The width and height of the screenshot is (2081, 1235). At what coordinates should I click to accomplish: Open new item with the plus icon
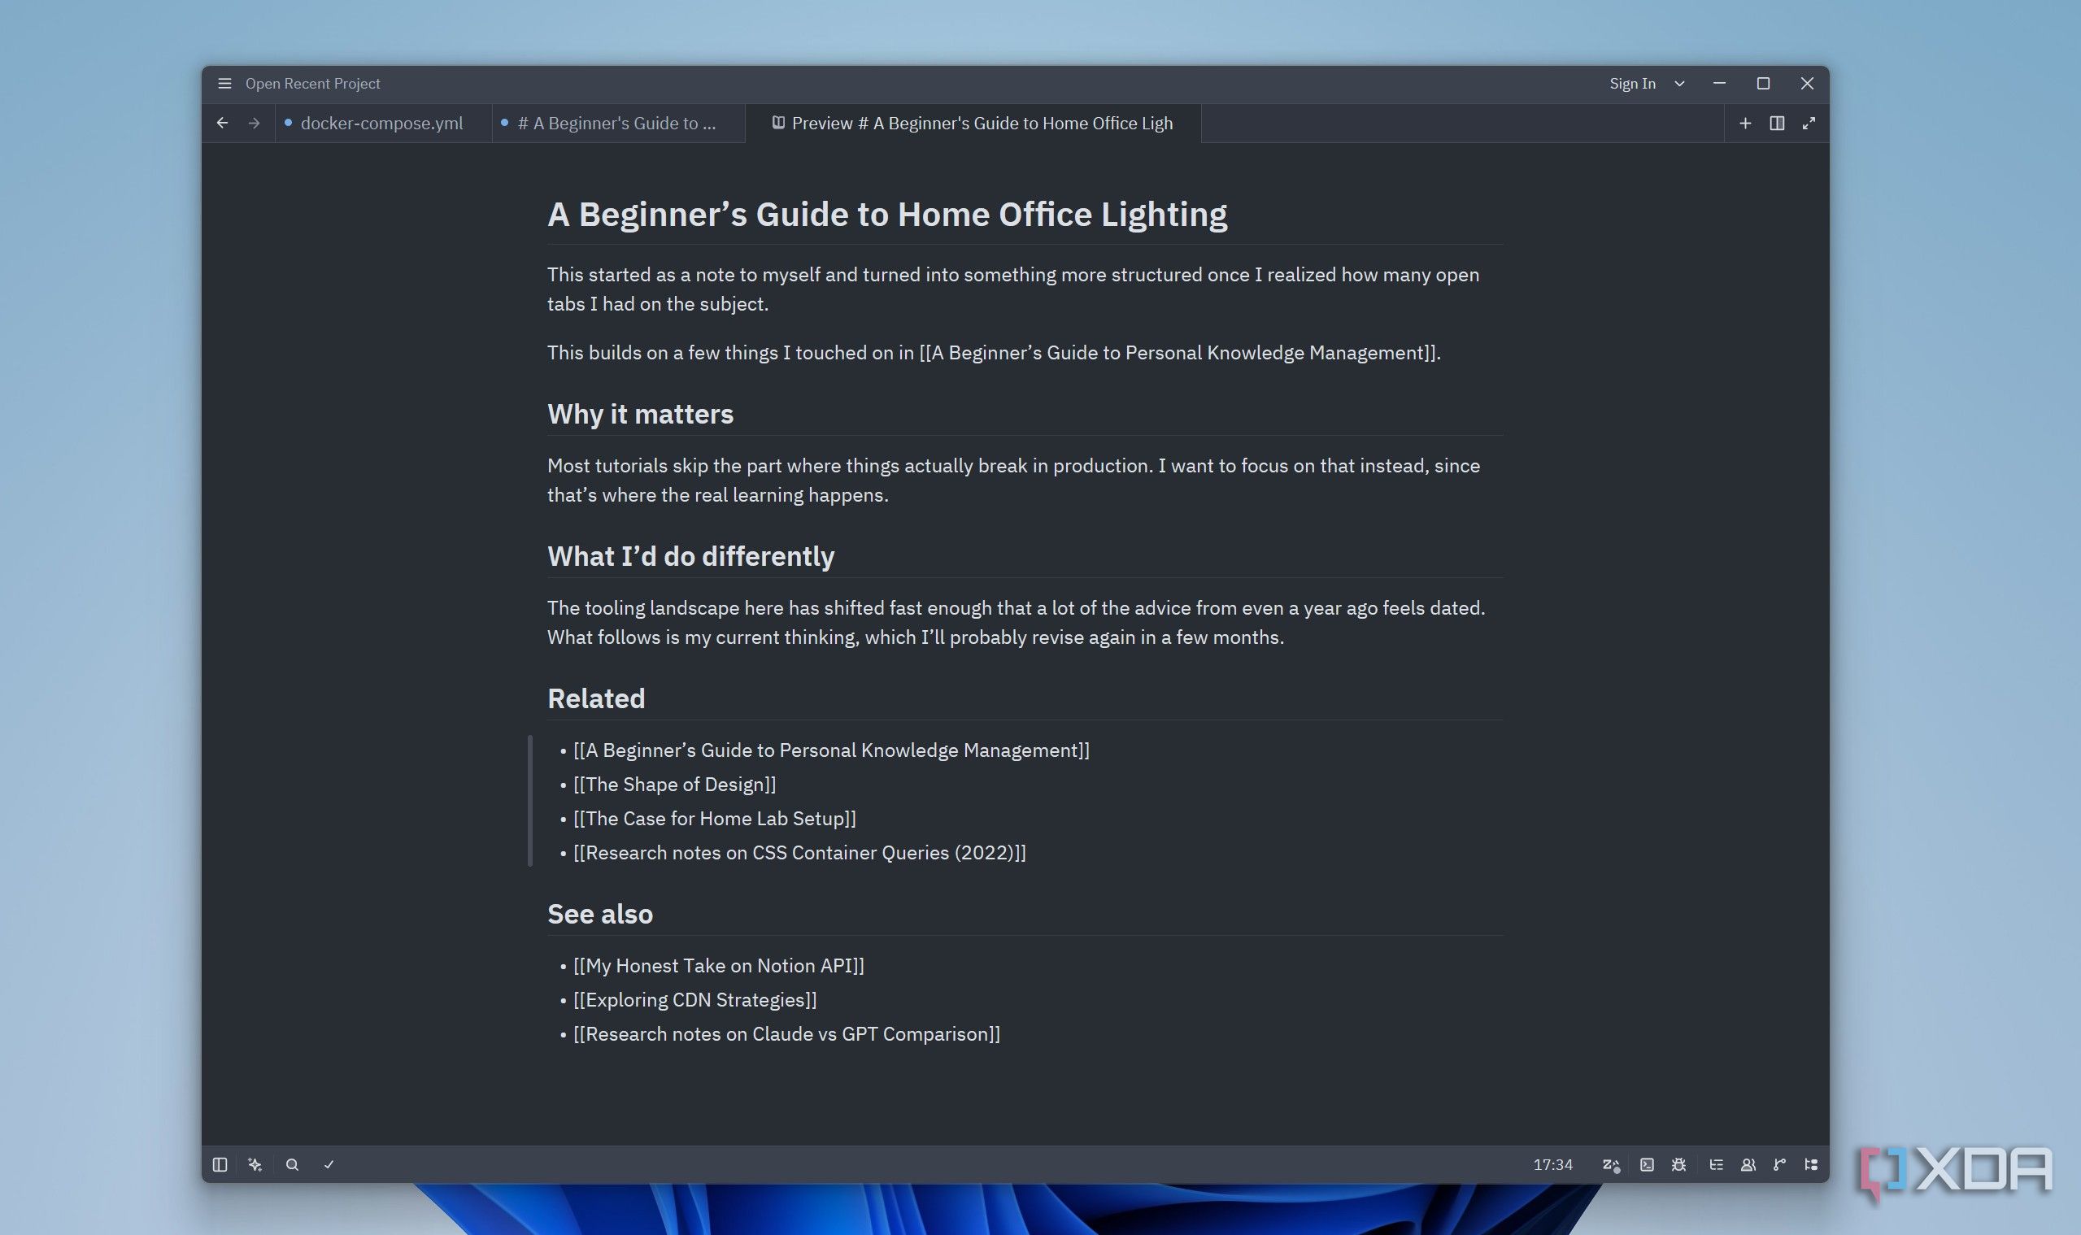tap(1745, 123)
